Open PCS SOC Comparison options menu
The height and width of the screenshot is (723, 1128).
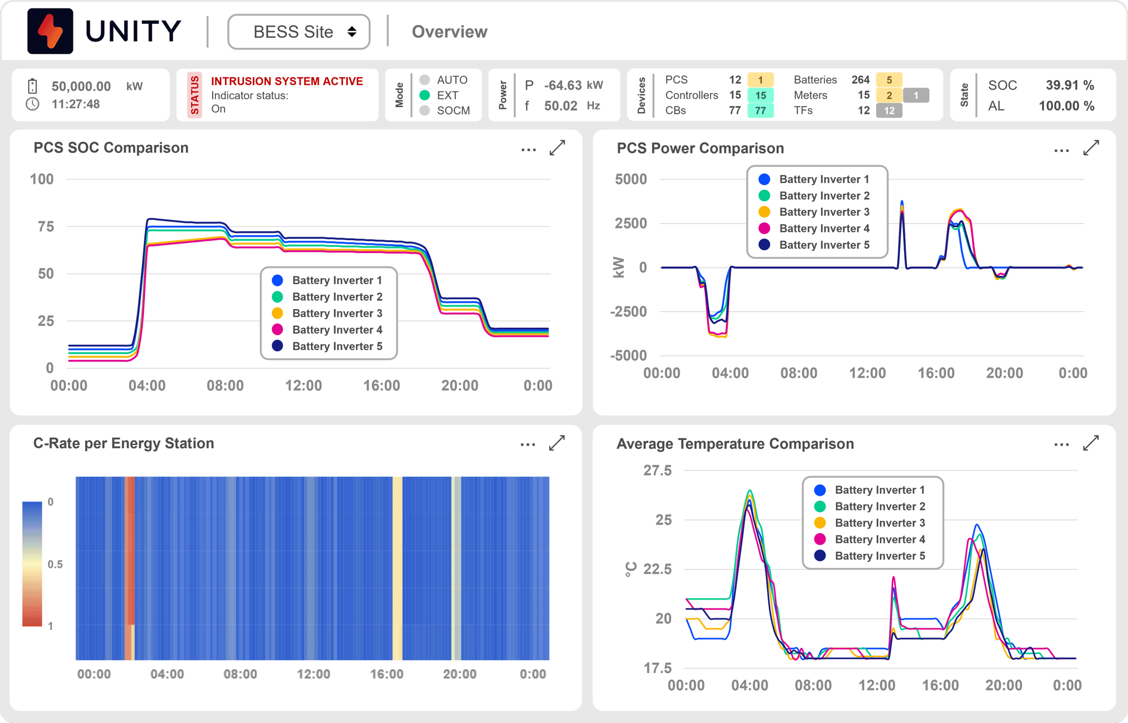tap(528, 149)
